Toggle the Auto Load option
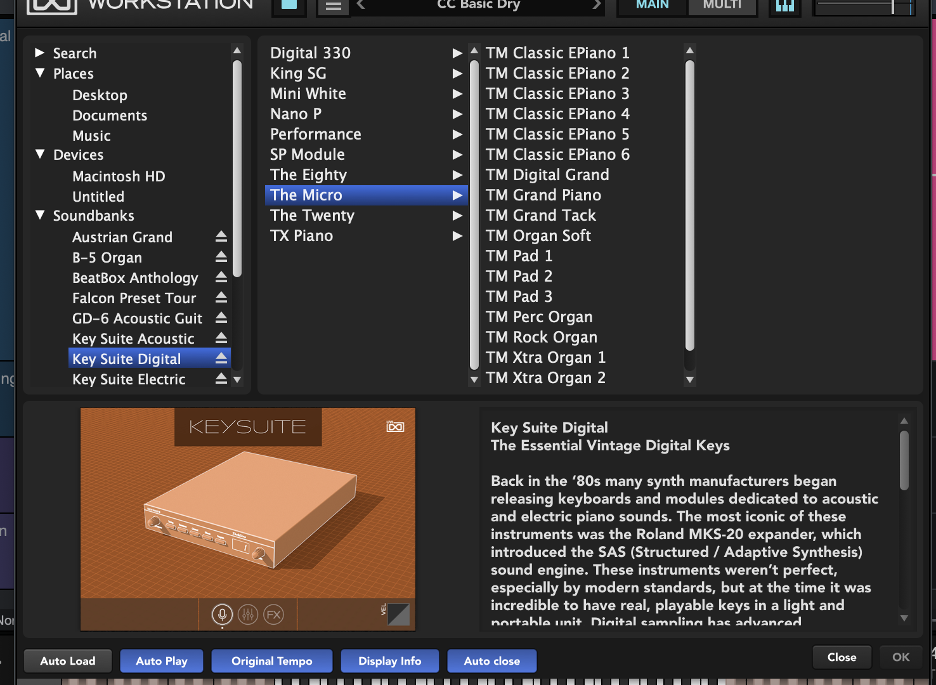936x685 pixels. [68, 661]
